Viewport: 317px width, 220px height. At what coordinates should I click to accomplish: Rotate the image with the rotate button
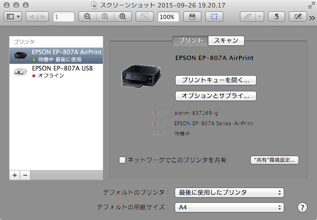[277, 17]
